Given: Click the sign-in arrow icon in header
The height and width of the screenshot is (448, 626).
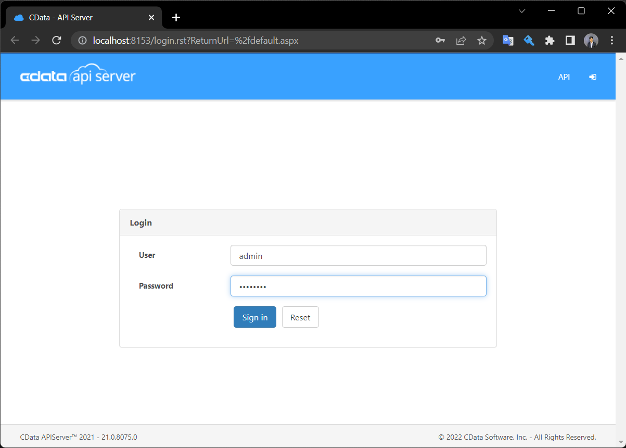Looking at the screenshot, I should 593,77.
